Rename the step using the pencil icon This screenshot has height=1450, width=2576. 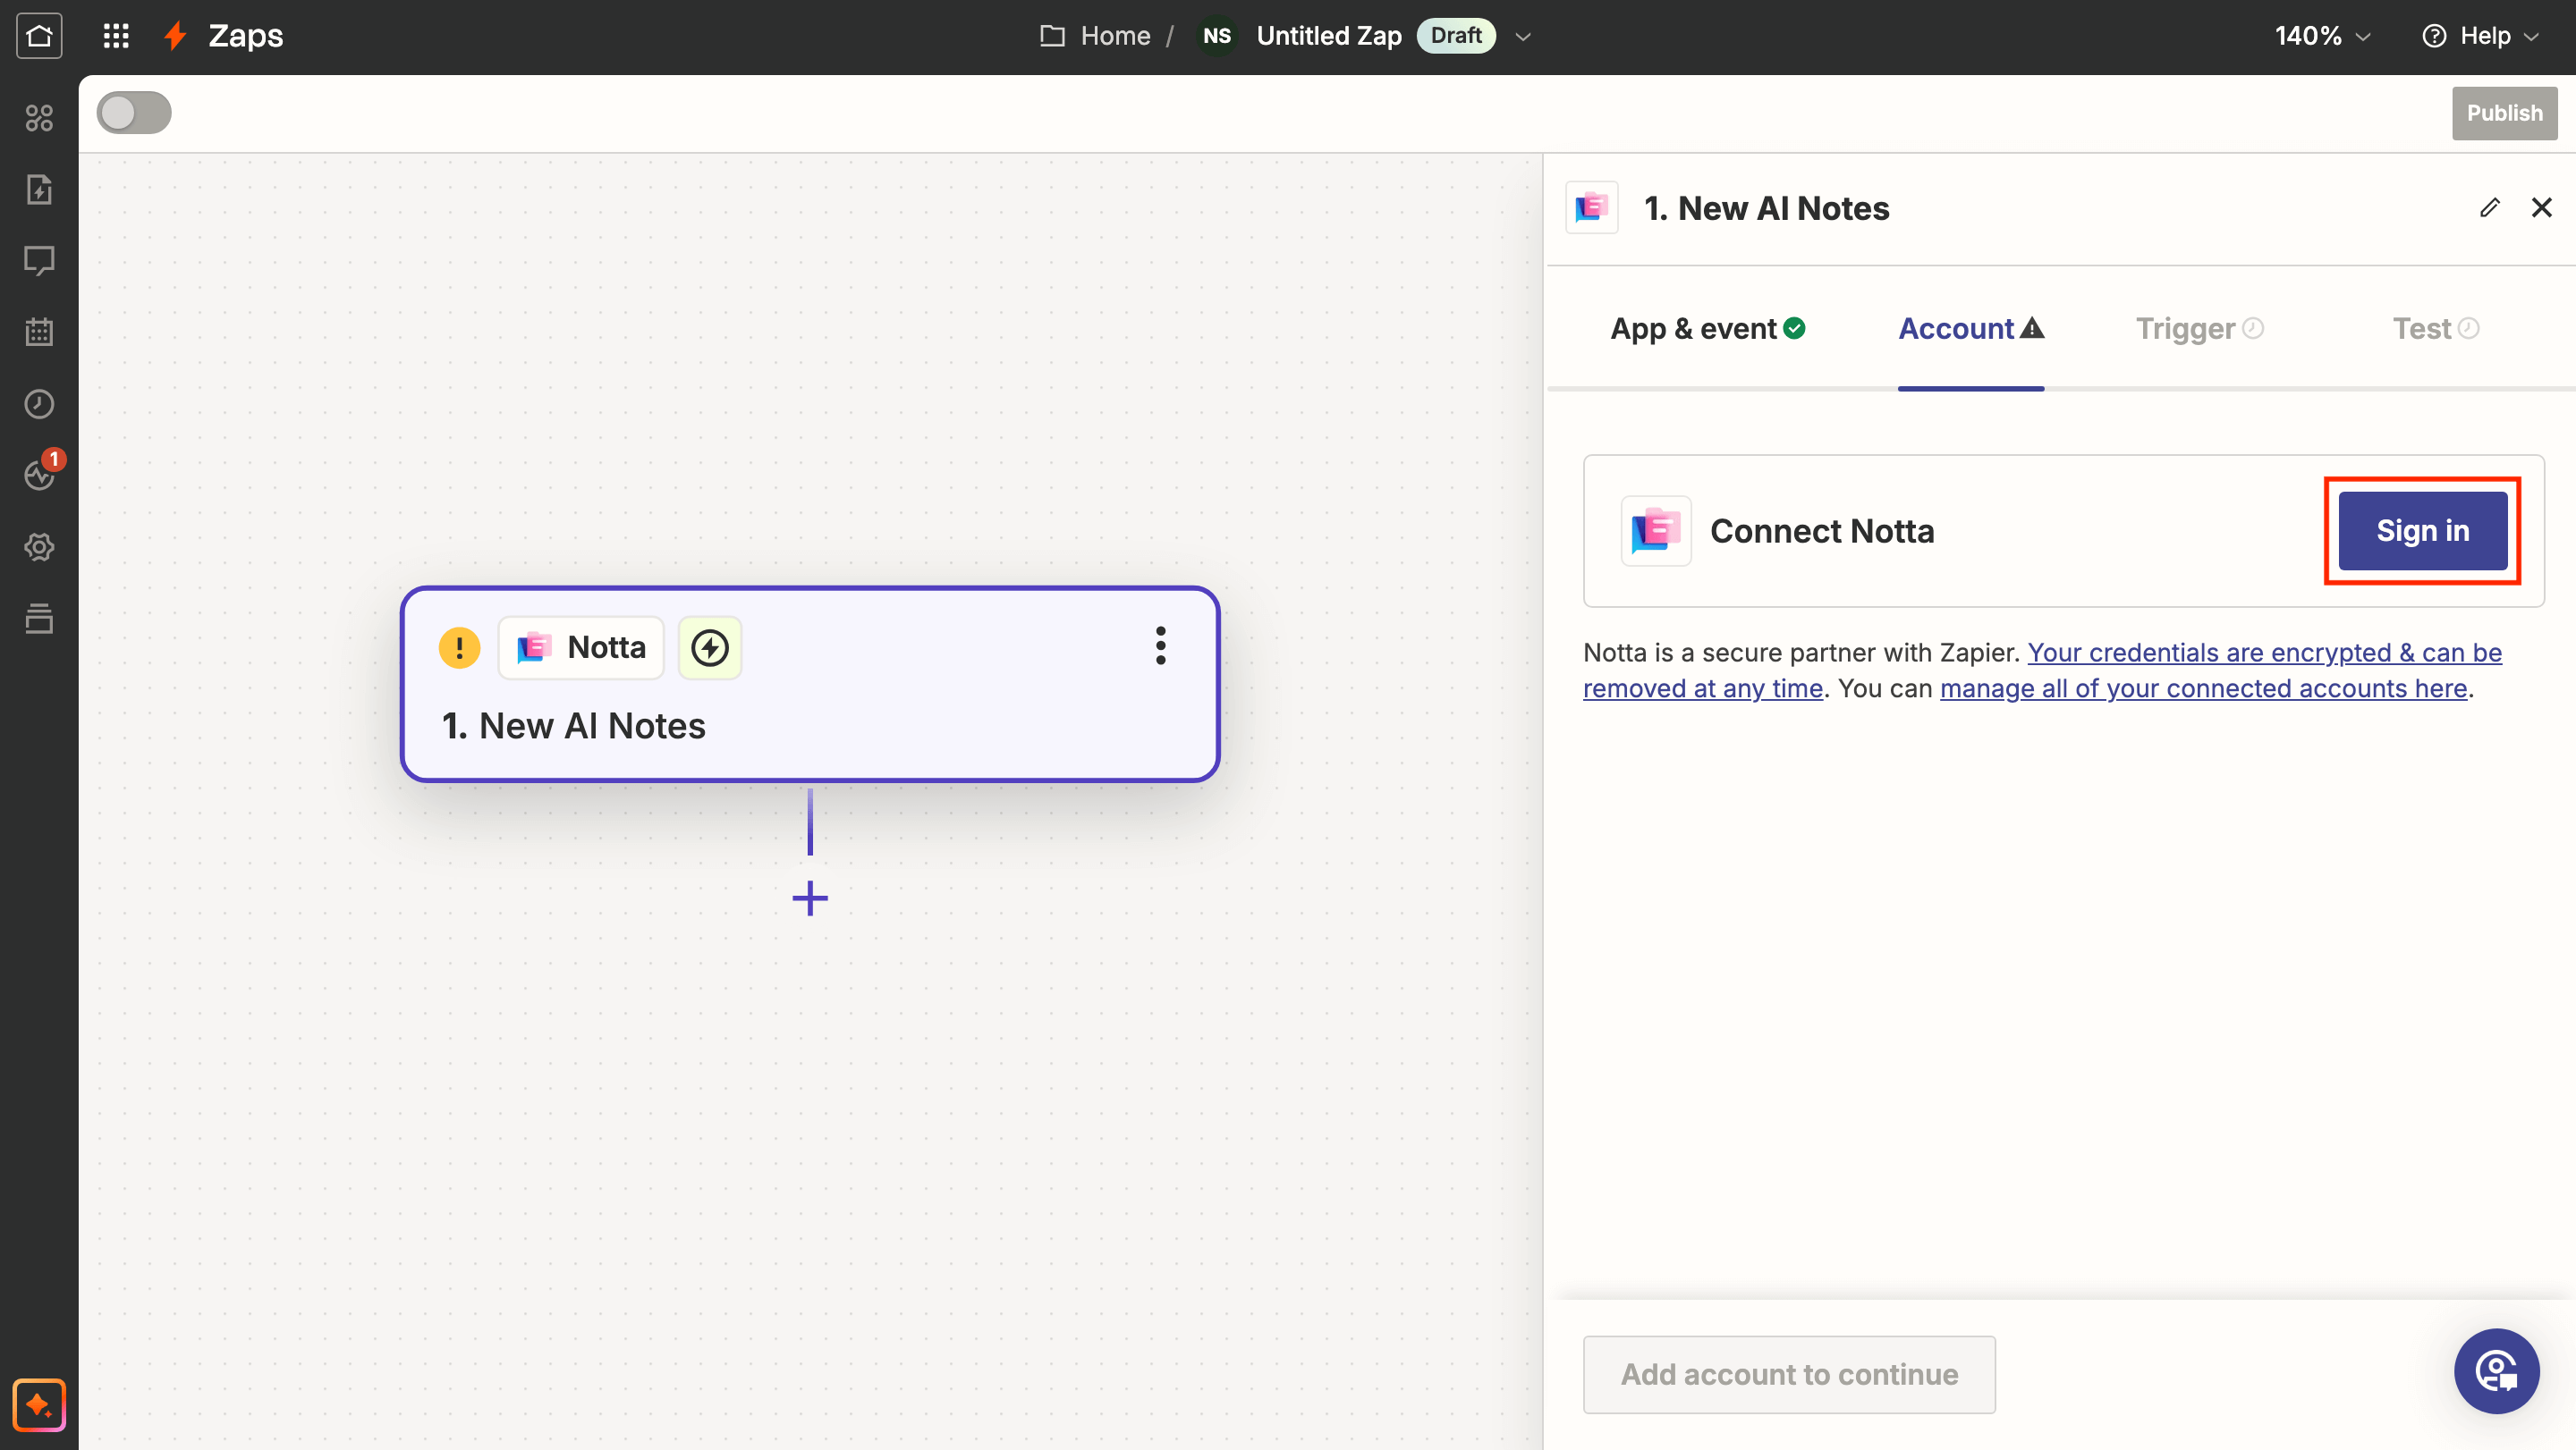tap(2490, 208)
